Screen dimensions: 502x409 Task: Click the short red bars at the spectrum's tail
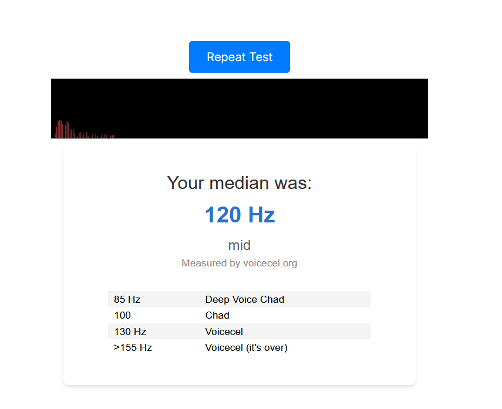[x=112, y=136]
